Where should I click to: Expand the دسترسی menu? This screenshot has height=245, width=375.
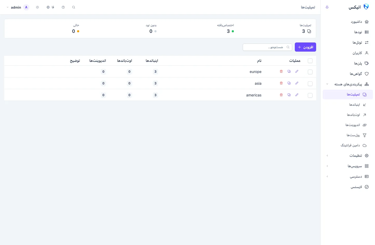348,176
